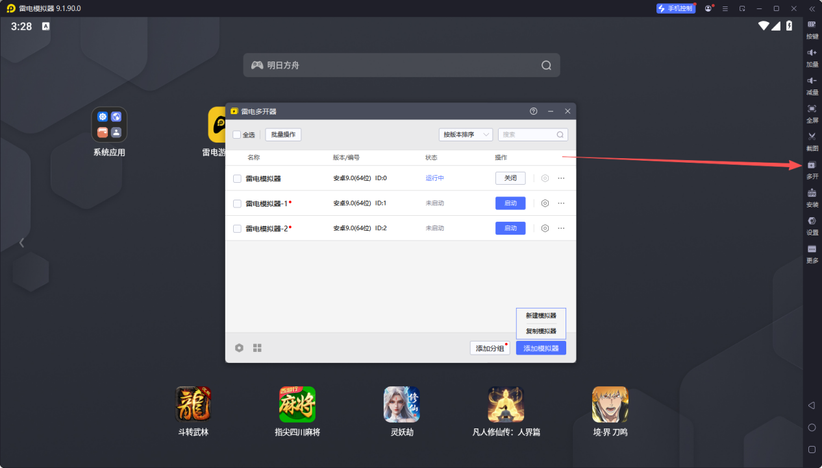Open the hamburger menu in title bar
This screenshot has width=822, height=468.
point(725,8)
